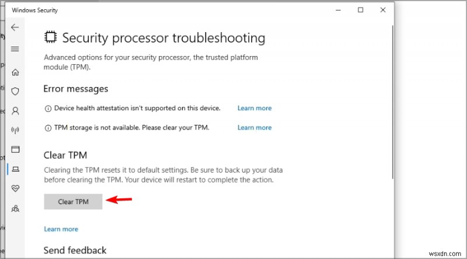Click the back arrow in Windows Security

click(15, 27)
